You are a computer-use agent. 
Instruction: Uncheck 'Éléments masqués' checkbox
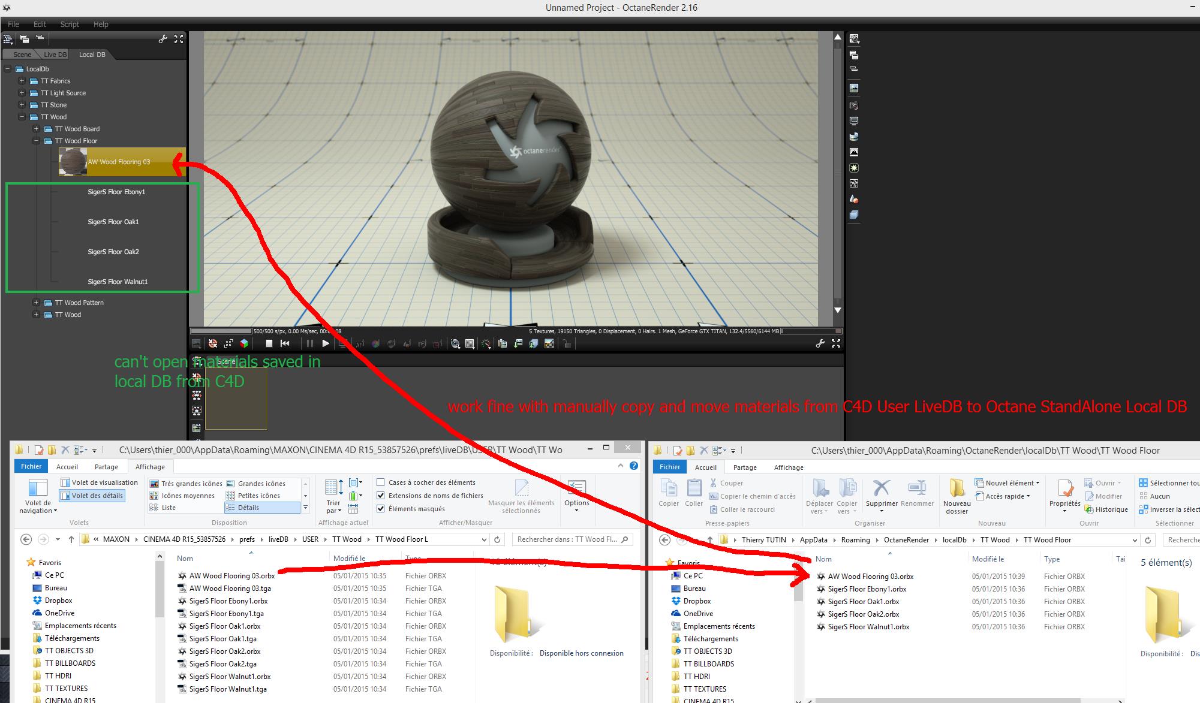pos(380,509)
